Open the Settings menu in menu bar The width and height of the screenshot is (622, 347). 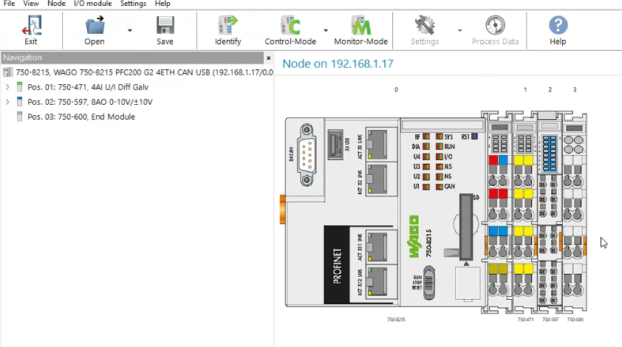point(133,4)
